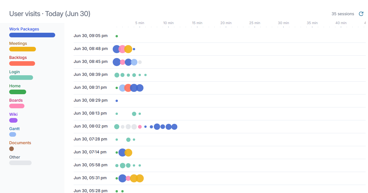Screen dimensions: 368x193
Task: Click the light blue Gantt bubble in 08:31 pm row
Action: point(122,88)
